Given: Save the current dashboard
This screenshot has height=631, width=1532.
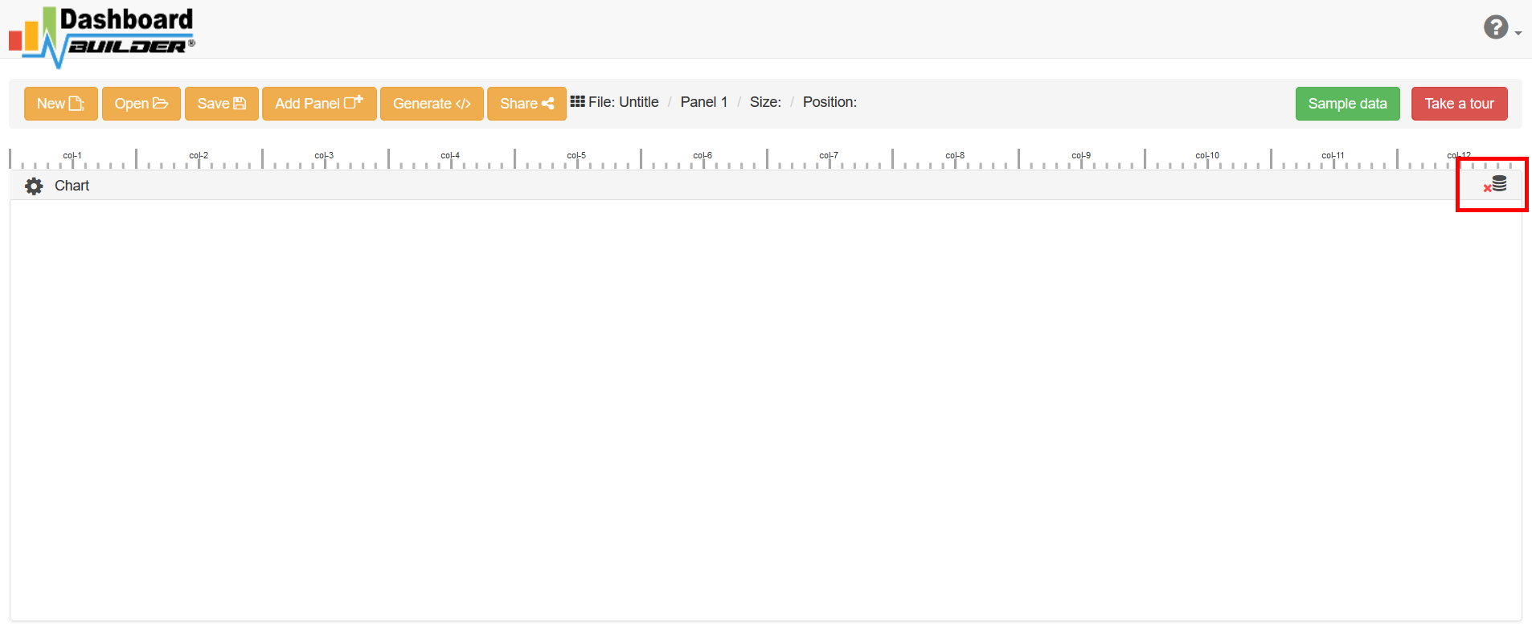Looking at the screenshot, I should 221,104.
